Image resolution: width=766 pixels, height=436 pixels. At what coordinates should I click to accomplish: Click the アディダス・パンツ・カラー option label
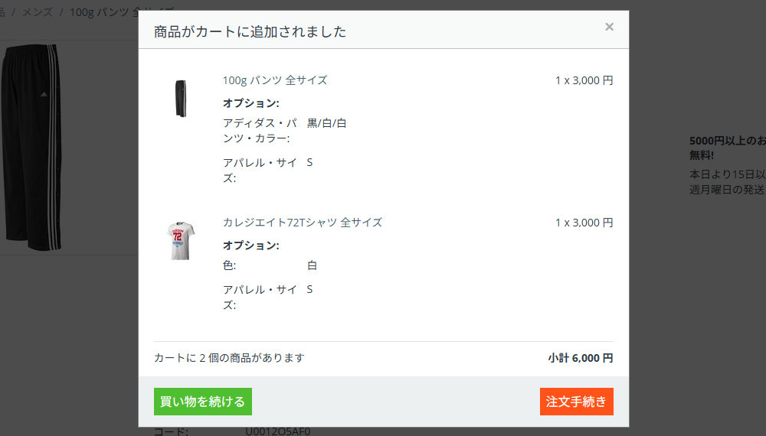[x=258, y=131]
